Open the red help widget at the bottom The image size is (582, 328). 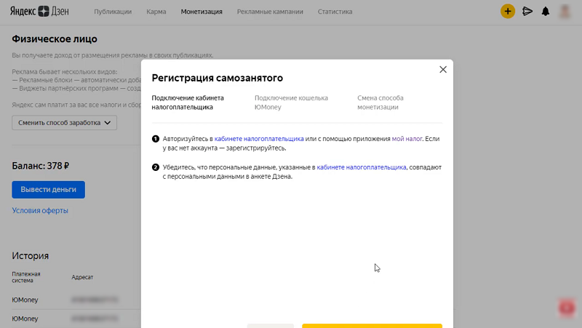(x=567, y=308)
